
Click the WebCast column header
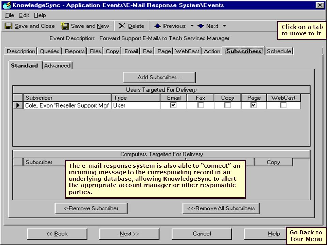(283, 98)
